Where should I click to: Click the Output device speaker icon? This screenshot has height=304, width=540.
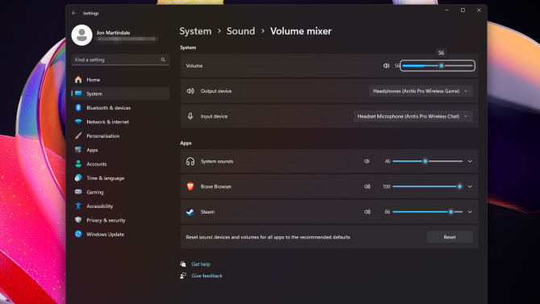tap(190, 91)
